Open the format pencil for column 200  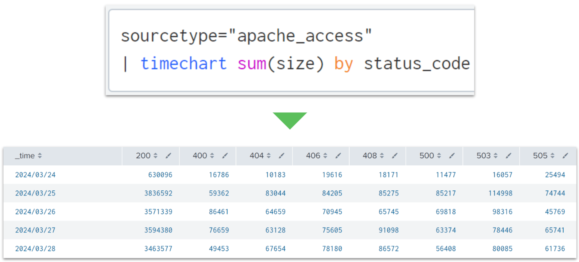coord(168,156)
